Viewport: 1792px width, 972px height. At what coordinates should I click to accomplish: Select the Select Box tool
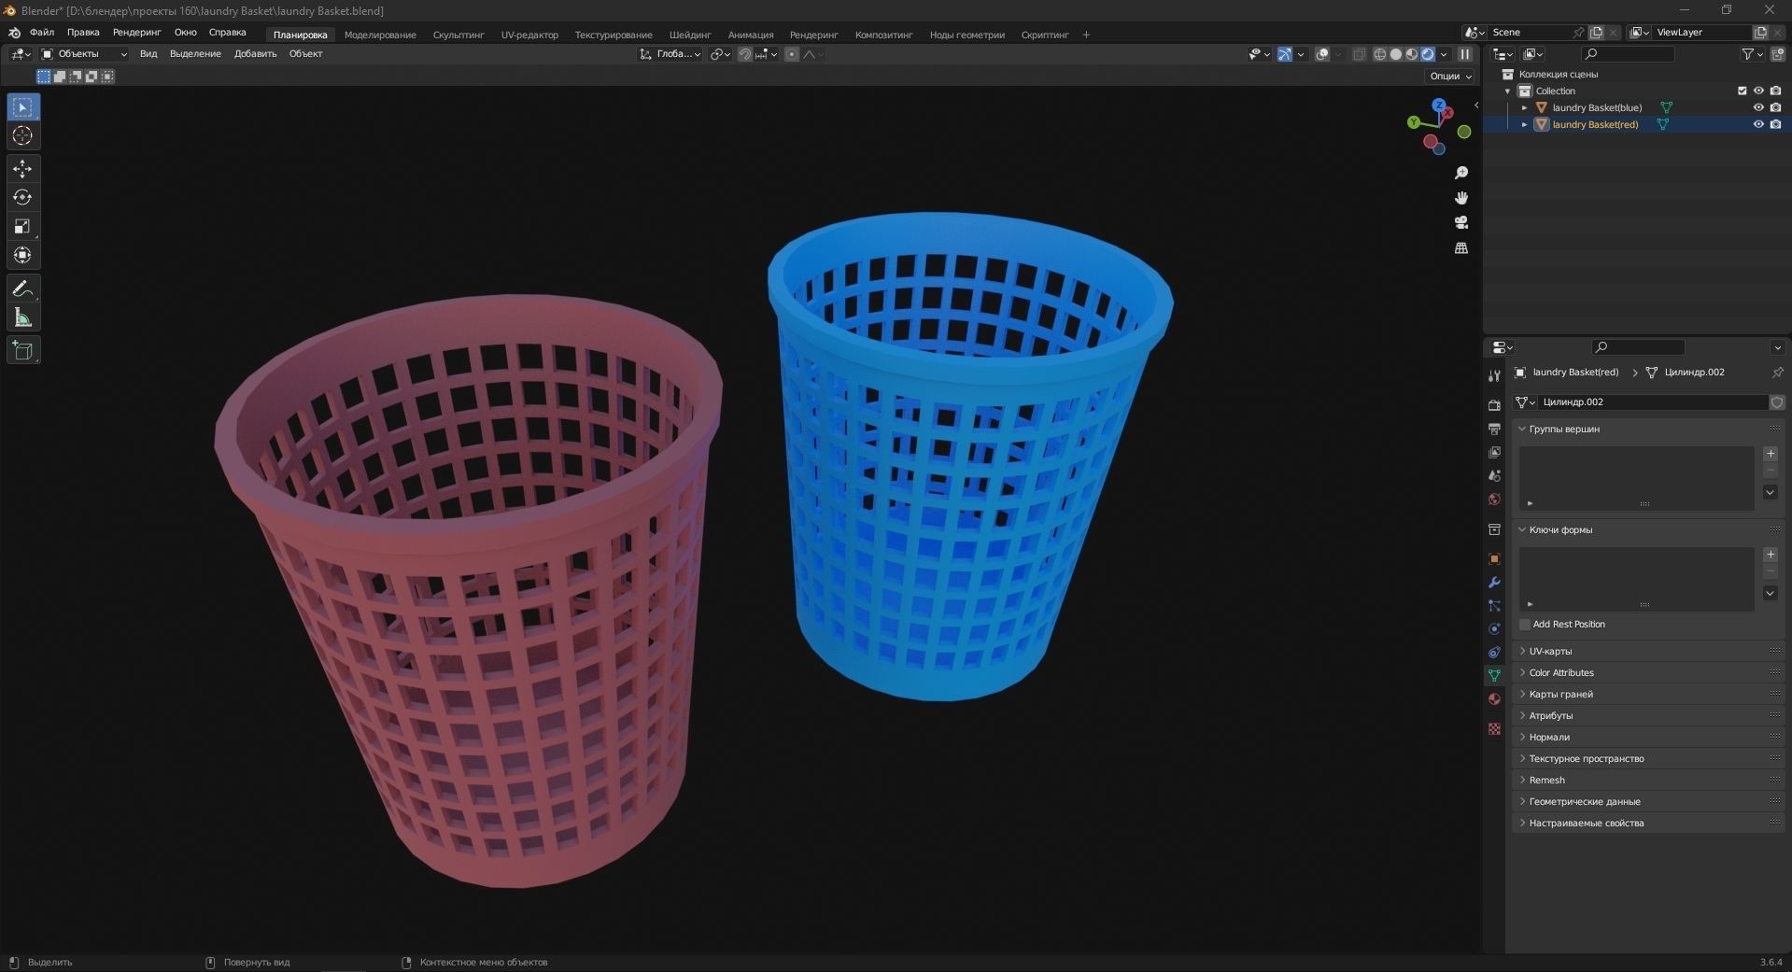(22, 107)
